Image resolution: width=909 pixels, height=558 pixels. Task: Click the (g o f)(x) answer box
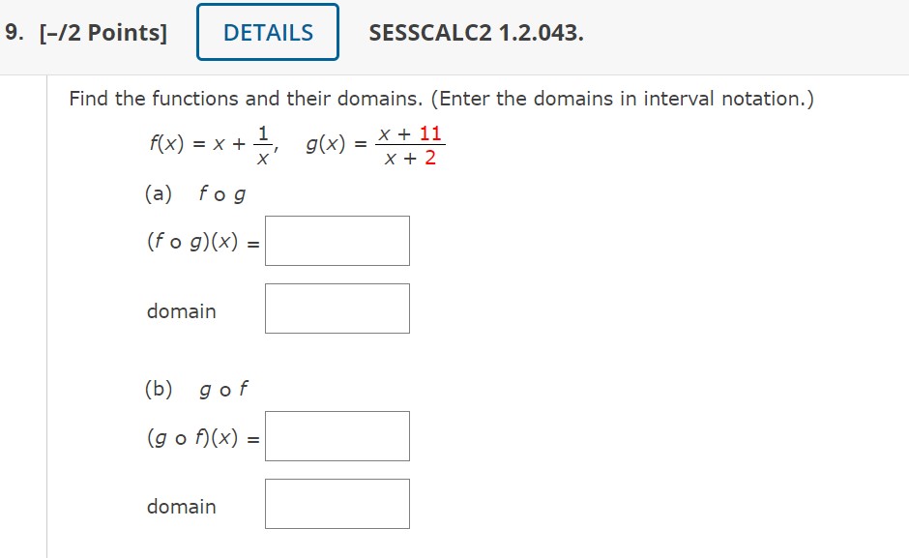point(337,435)
